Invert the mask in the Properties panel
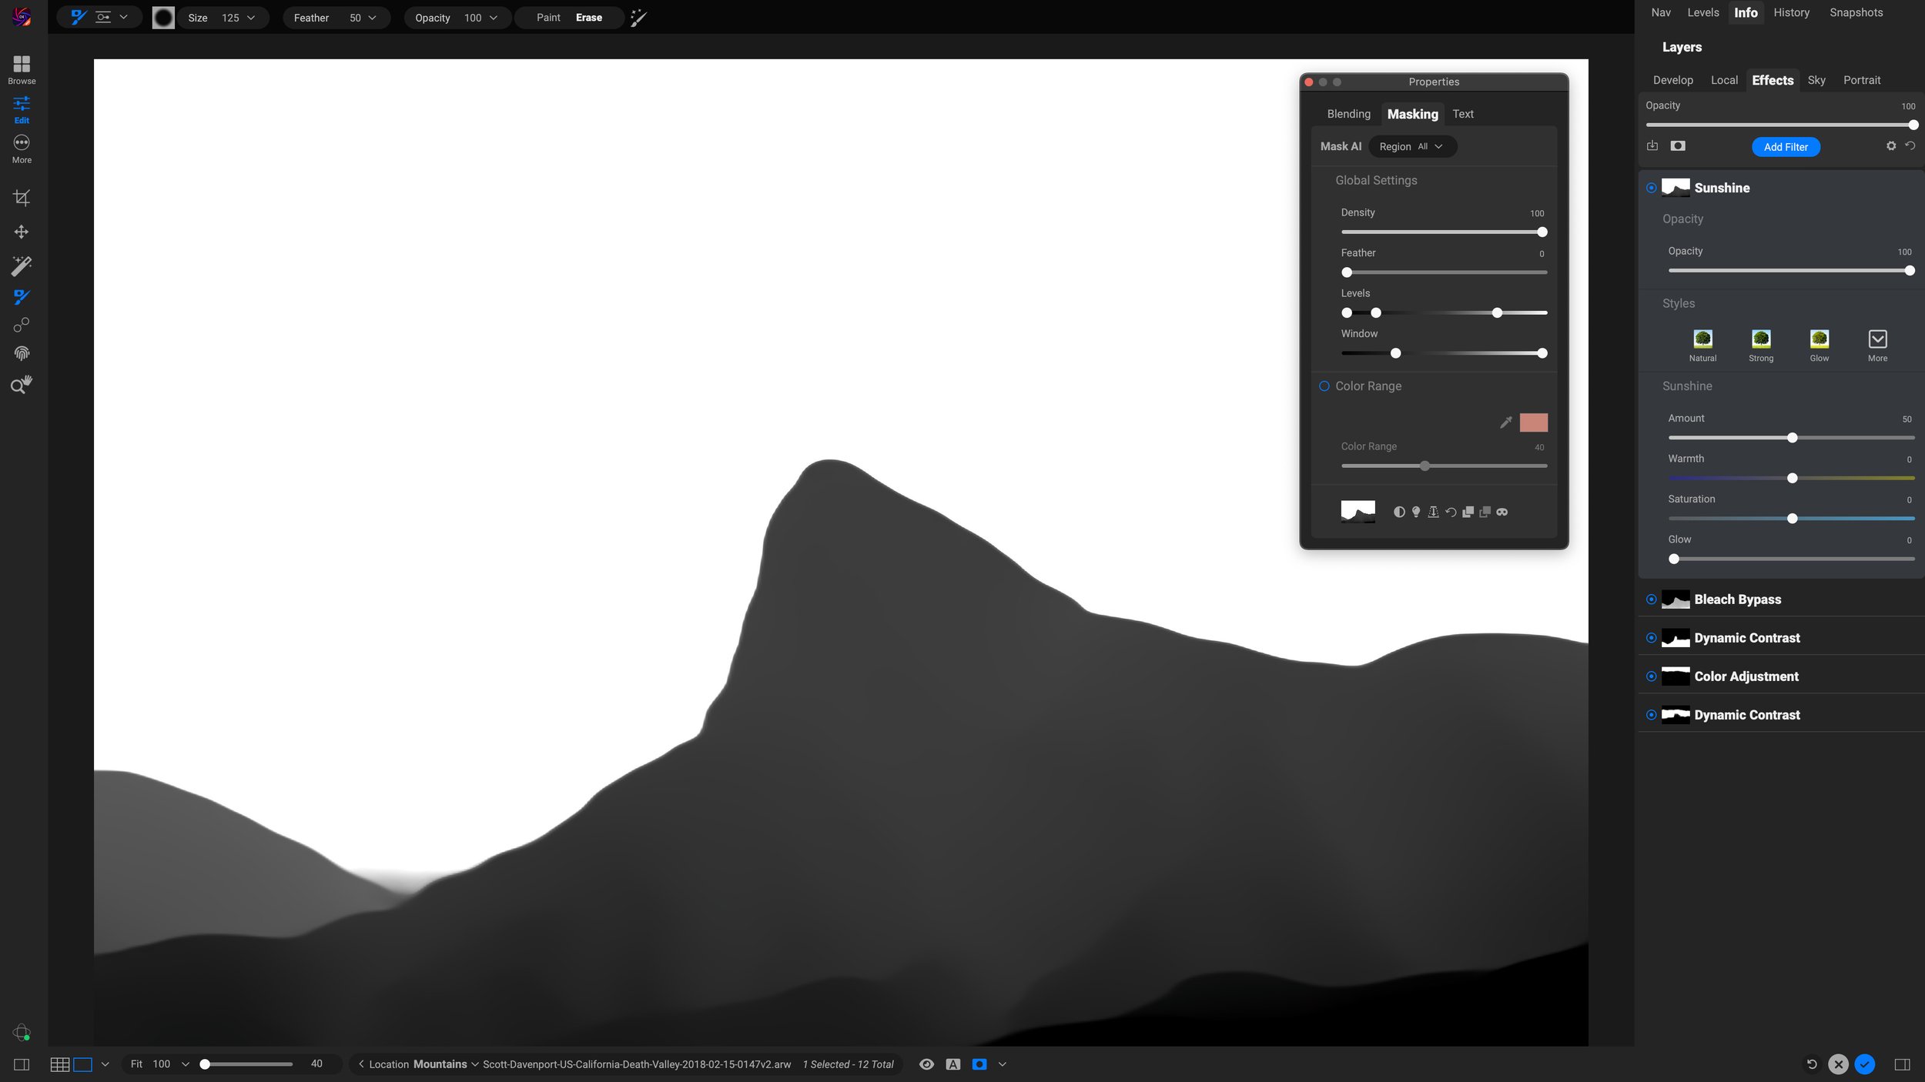This screenshot has width=1925, height=1082. (1400, 512)
